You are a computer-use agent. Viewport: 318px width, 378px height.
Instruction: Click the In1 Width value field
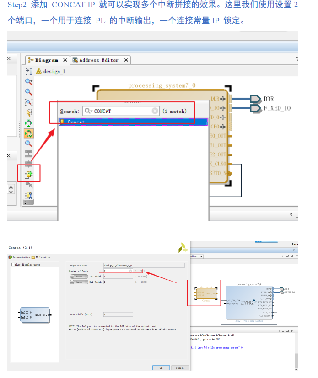[118, 282]
